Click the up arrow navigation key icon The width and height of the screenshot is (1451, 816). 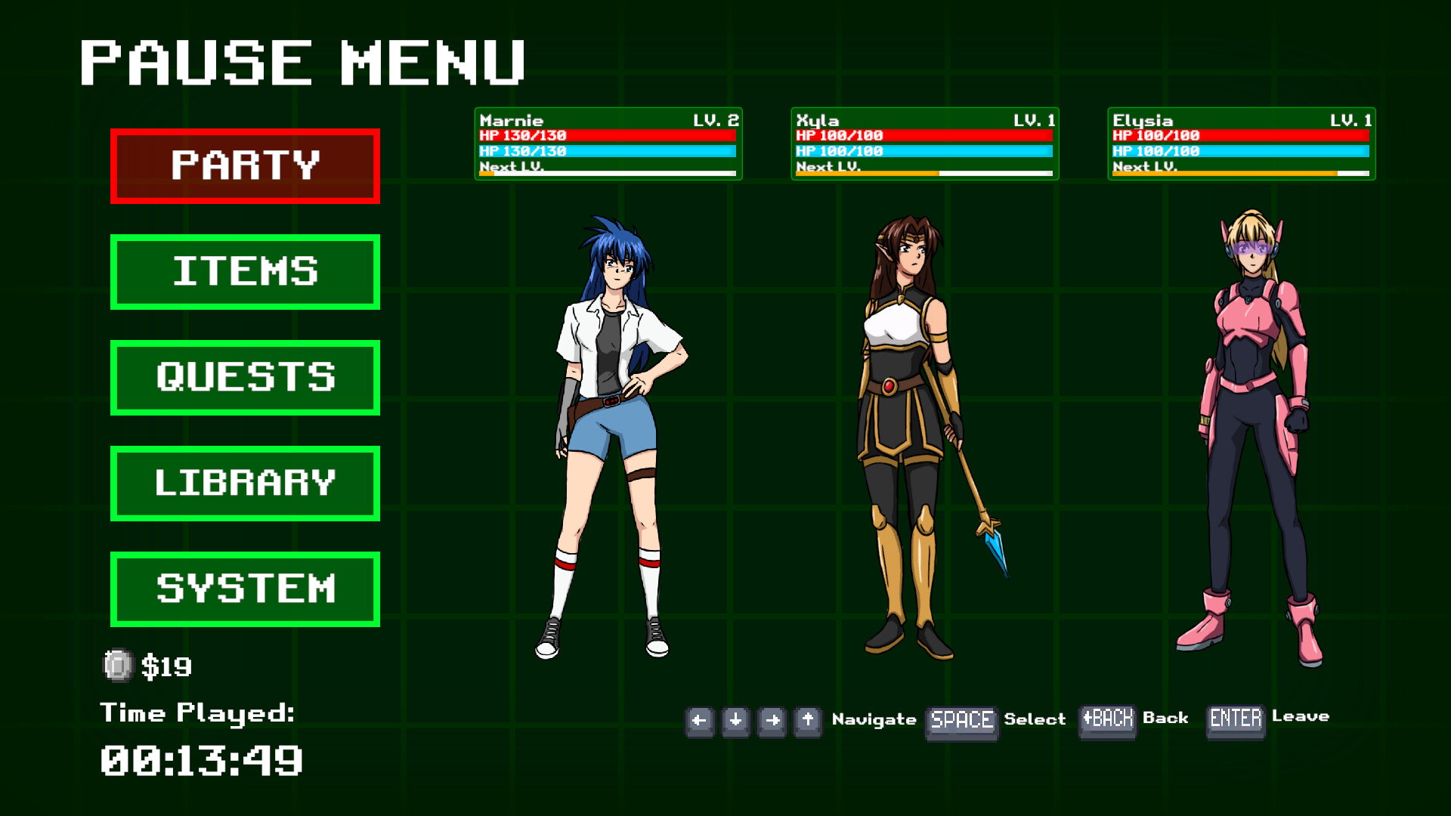[806, 720]
